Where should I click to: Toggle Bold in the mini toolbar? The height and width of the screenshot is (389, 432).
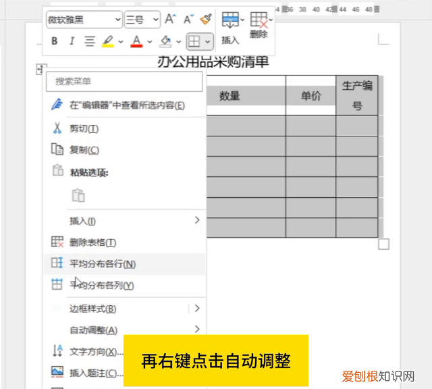pyautogui.click(x=55, y=41)
